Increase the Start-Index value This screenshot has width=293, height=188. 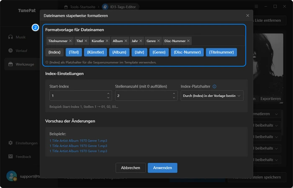pyautogui.click(x=108, y=94)
